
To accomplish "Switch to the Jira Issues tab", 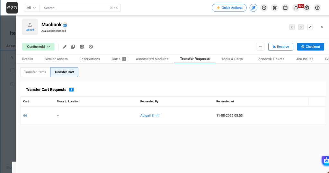I will click(x=305, y=59).
